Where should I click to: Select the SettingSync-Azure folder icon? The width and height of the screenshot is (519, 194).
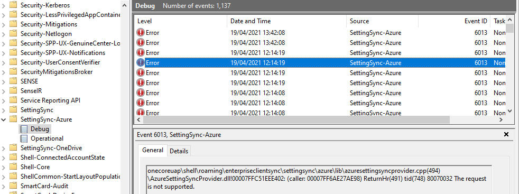[13, 119]
